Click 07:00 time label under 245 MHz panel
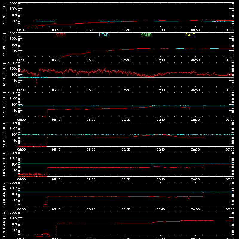The height and width of the screenshot is (239, 239). pos(230,30)
